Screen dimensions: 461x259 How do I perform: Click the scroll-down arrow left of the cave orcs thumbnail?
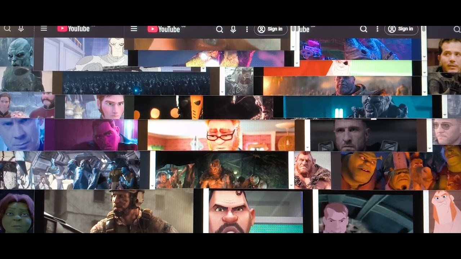pyautogui.click(x=152, y=186)
